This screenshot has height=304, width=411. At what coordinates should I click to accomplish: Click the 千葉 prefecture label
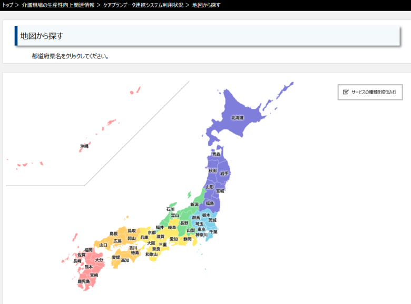click(213, 231)
